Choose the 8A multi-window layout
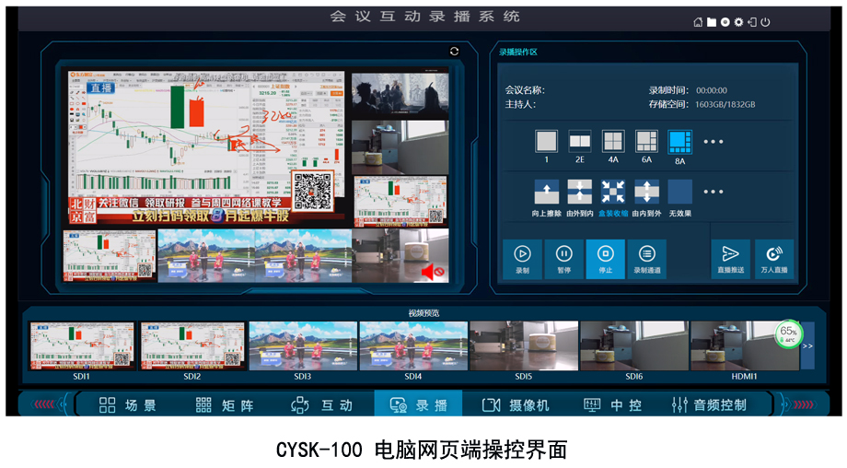This screenshot has height=468, width=847. (679, 141)
